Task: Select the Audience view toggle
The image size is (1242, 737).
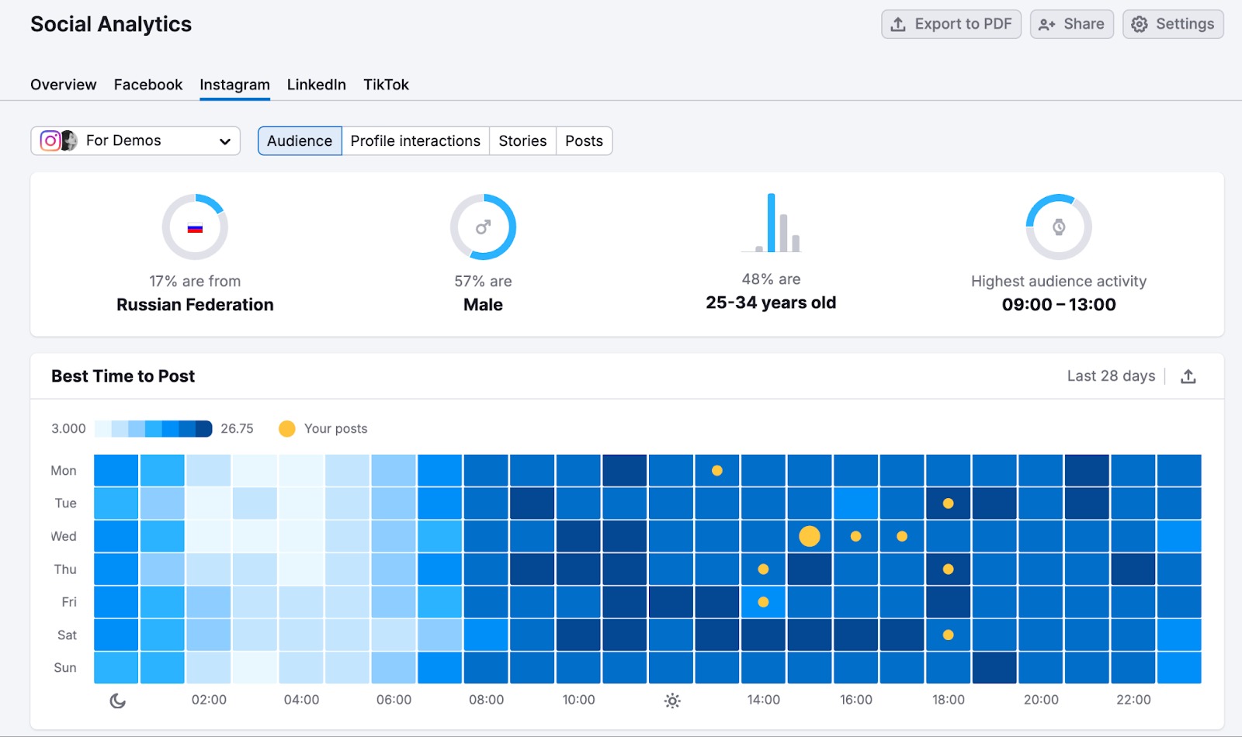Action: (300, 141)
